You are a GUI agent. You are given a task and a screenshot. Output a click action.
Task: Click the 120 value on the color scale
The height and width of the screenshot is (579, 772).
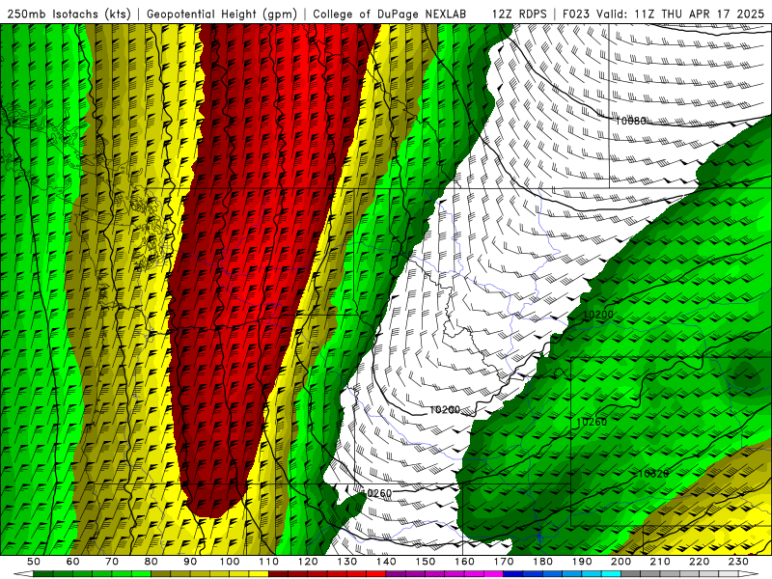click(308, 562)
